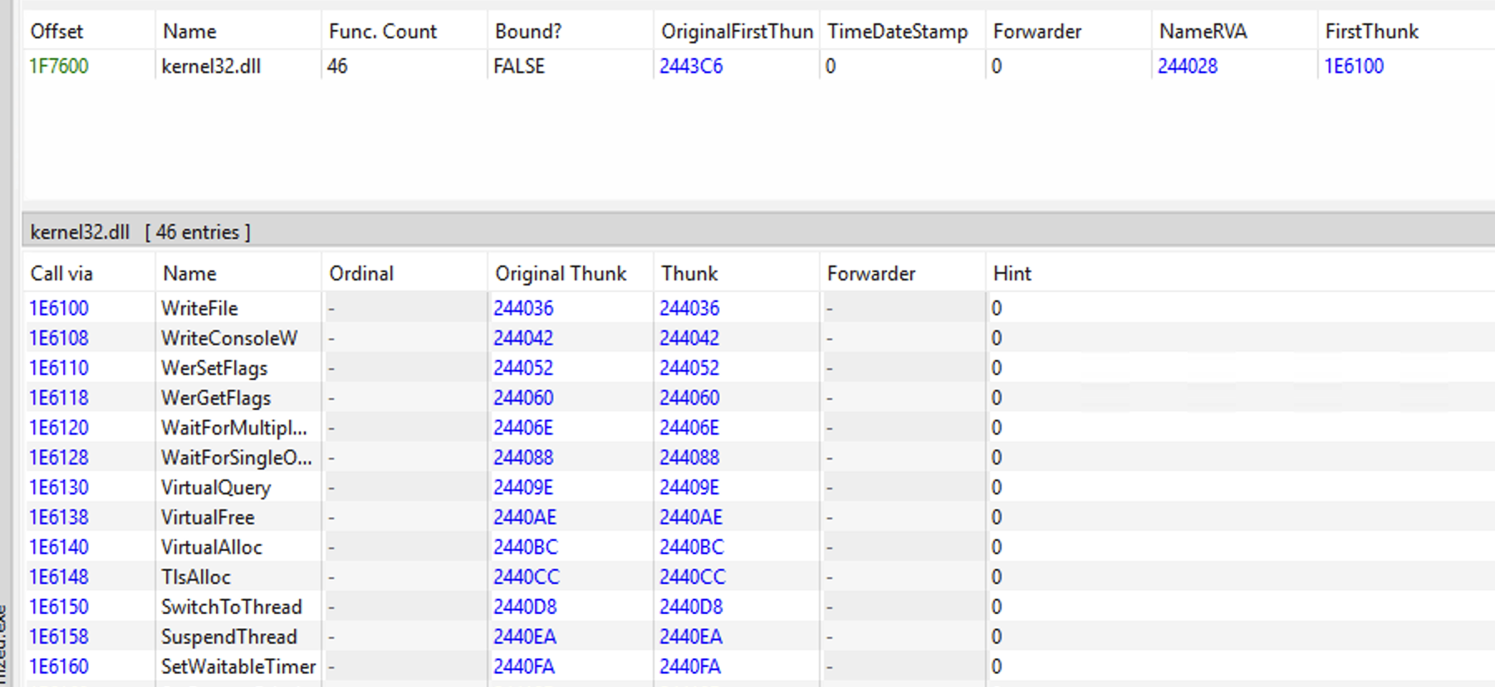Viewport: 1495px width, 687px height.
Task: Click the Ordinal column header
Action: [361, 274]
